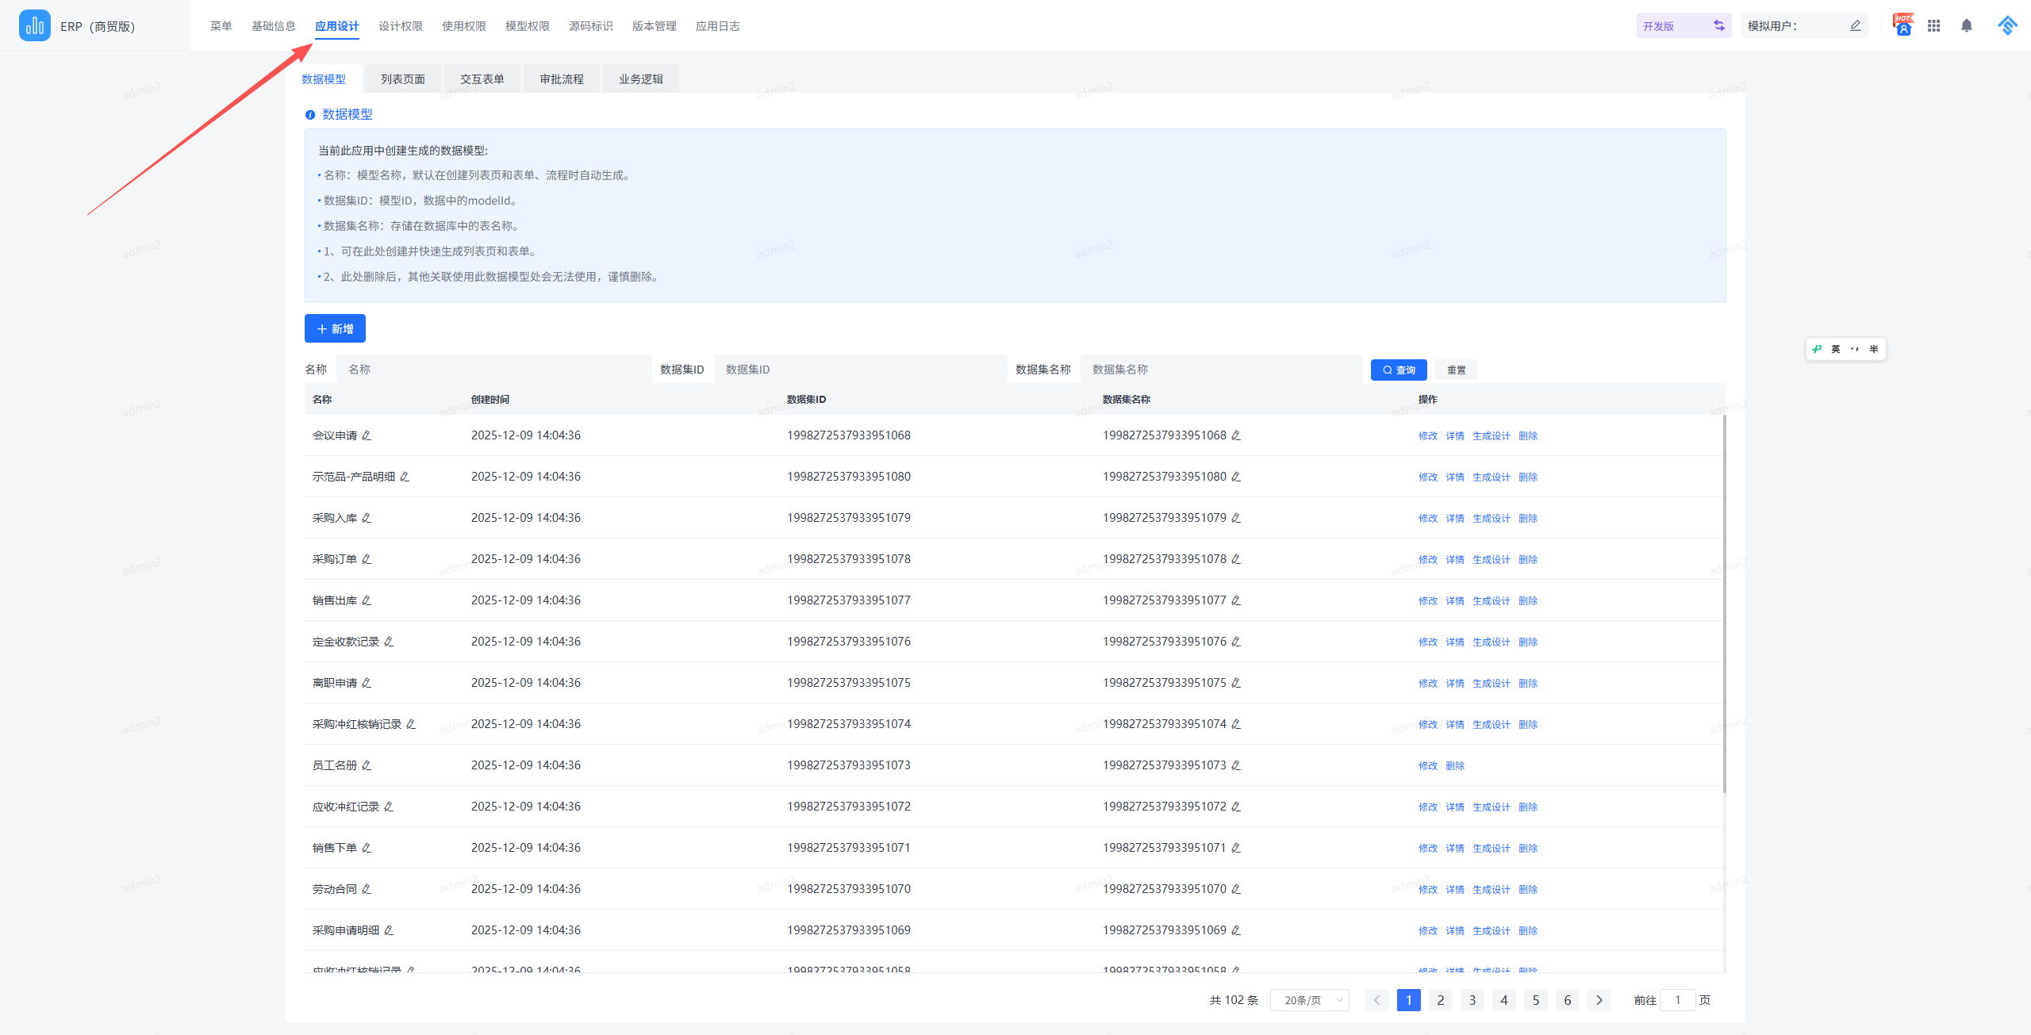Switch to the 列表页面 tab
Viewport: 2031px width, 1035px height.
[x=402, y=79]
